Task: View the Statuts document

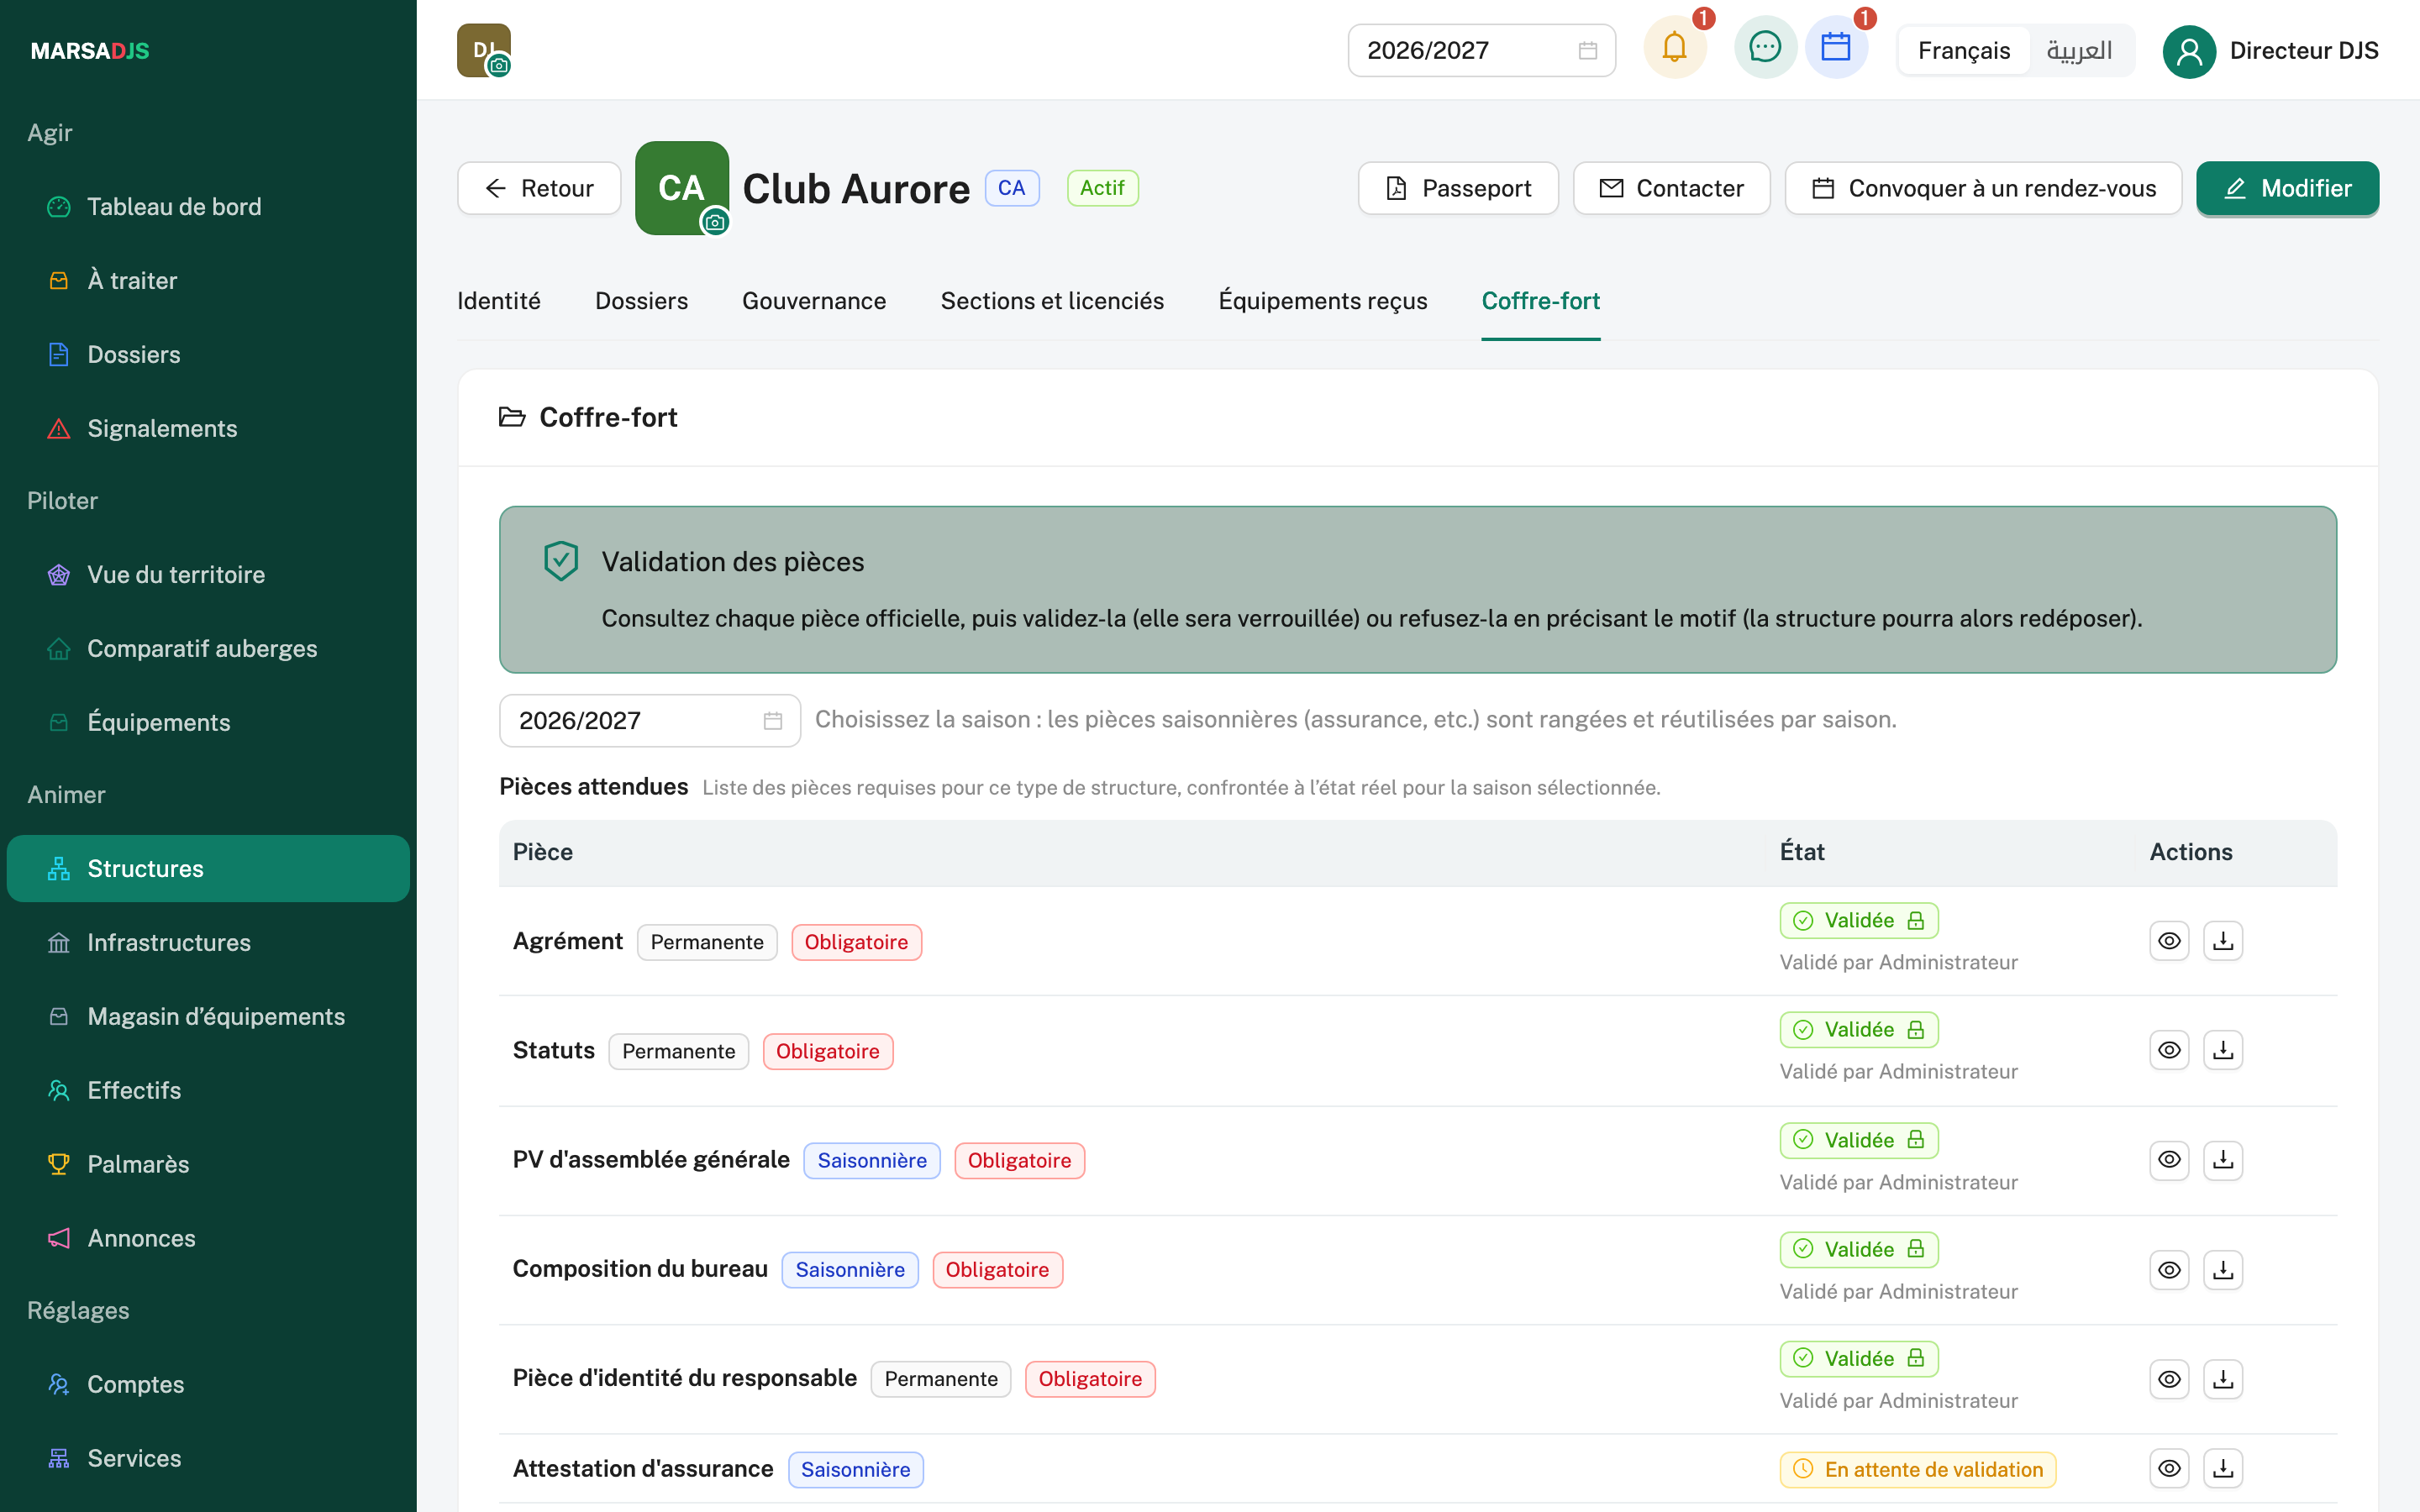Action: click(2169, 1050)
